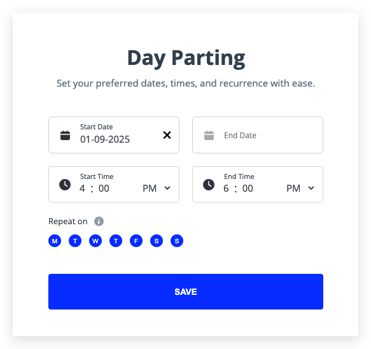Viewport: 371px width, 349px height.
Task: Expand the End Time PM dropdown
Action: pyautogui.click(x=300, y=189)
